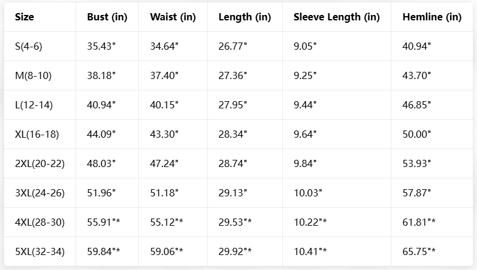The height and width of the screenshot is (270, 477).
Task: Select the 43.30" waist value
Action: (x=164, y=134)
